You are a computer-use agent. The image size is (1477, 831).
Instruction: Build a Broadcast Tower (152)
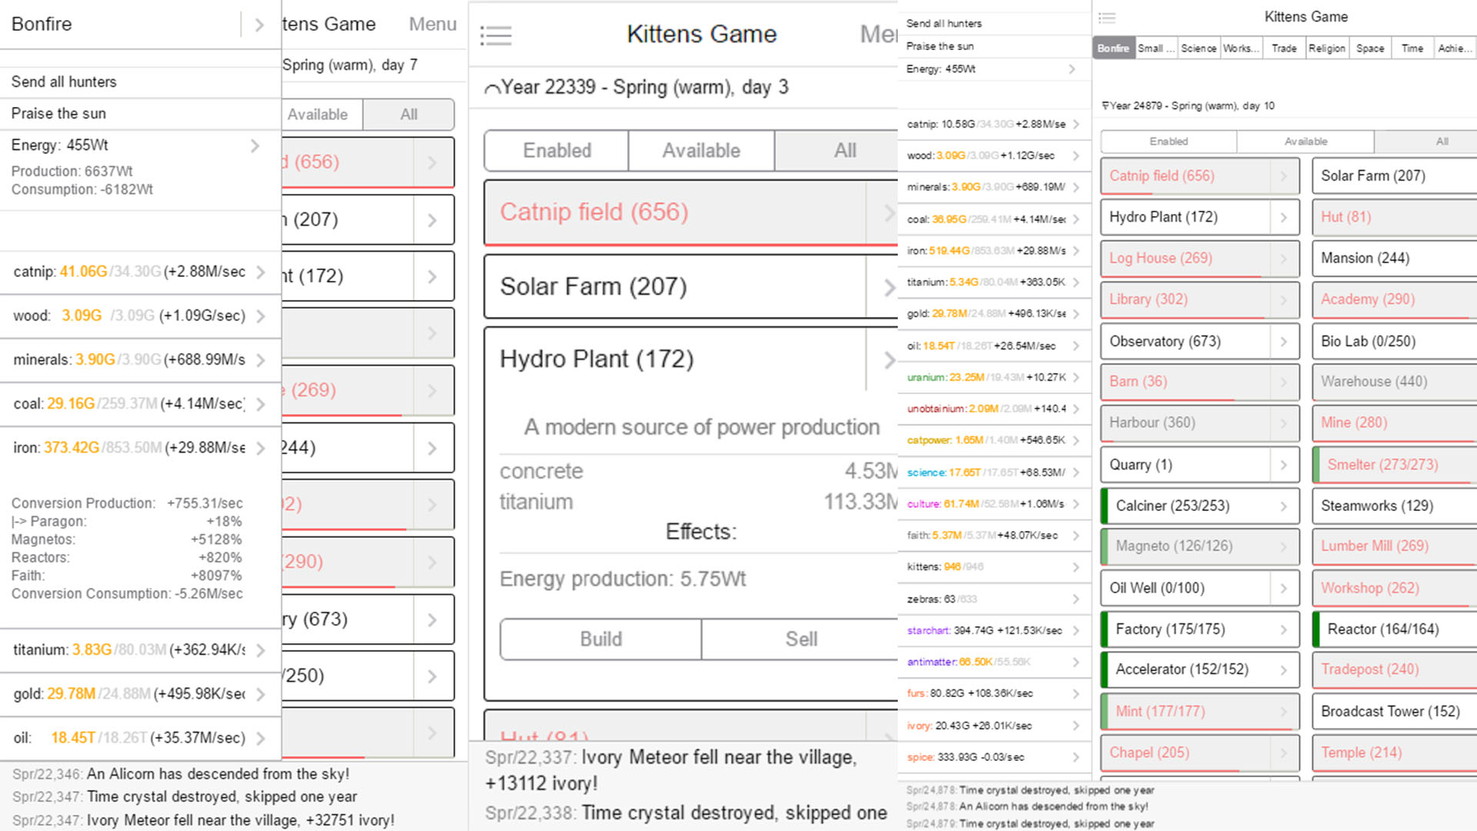coord(1395,712)
